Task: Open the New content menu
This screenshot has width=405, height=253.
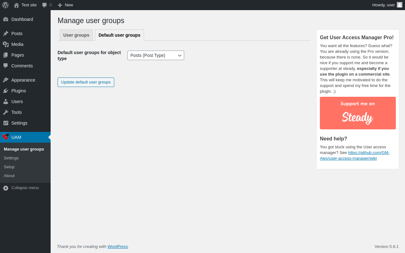Action: pyautogui.click(x=65, y=5)
